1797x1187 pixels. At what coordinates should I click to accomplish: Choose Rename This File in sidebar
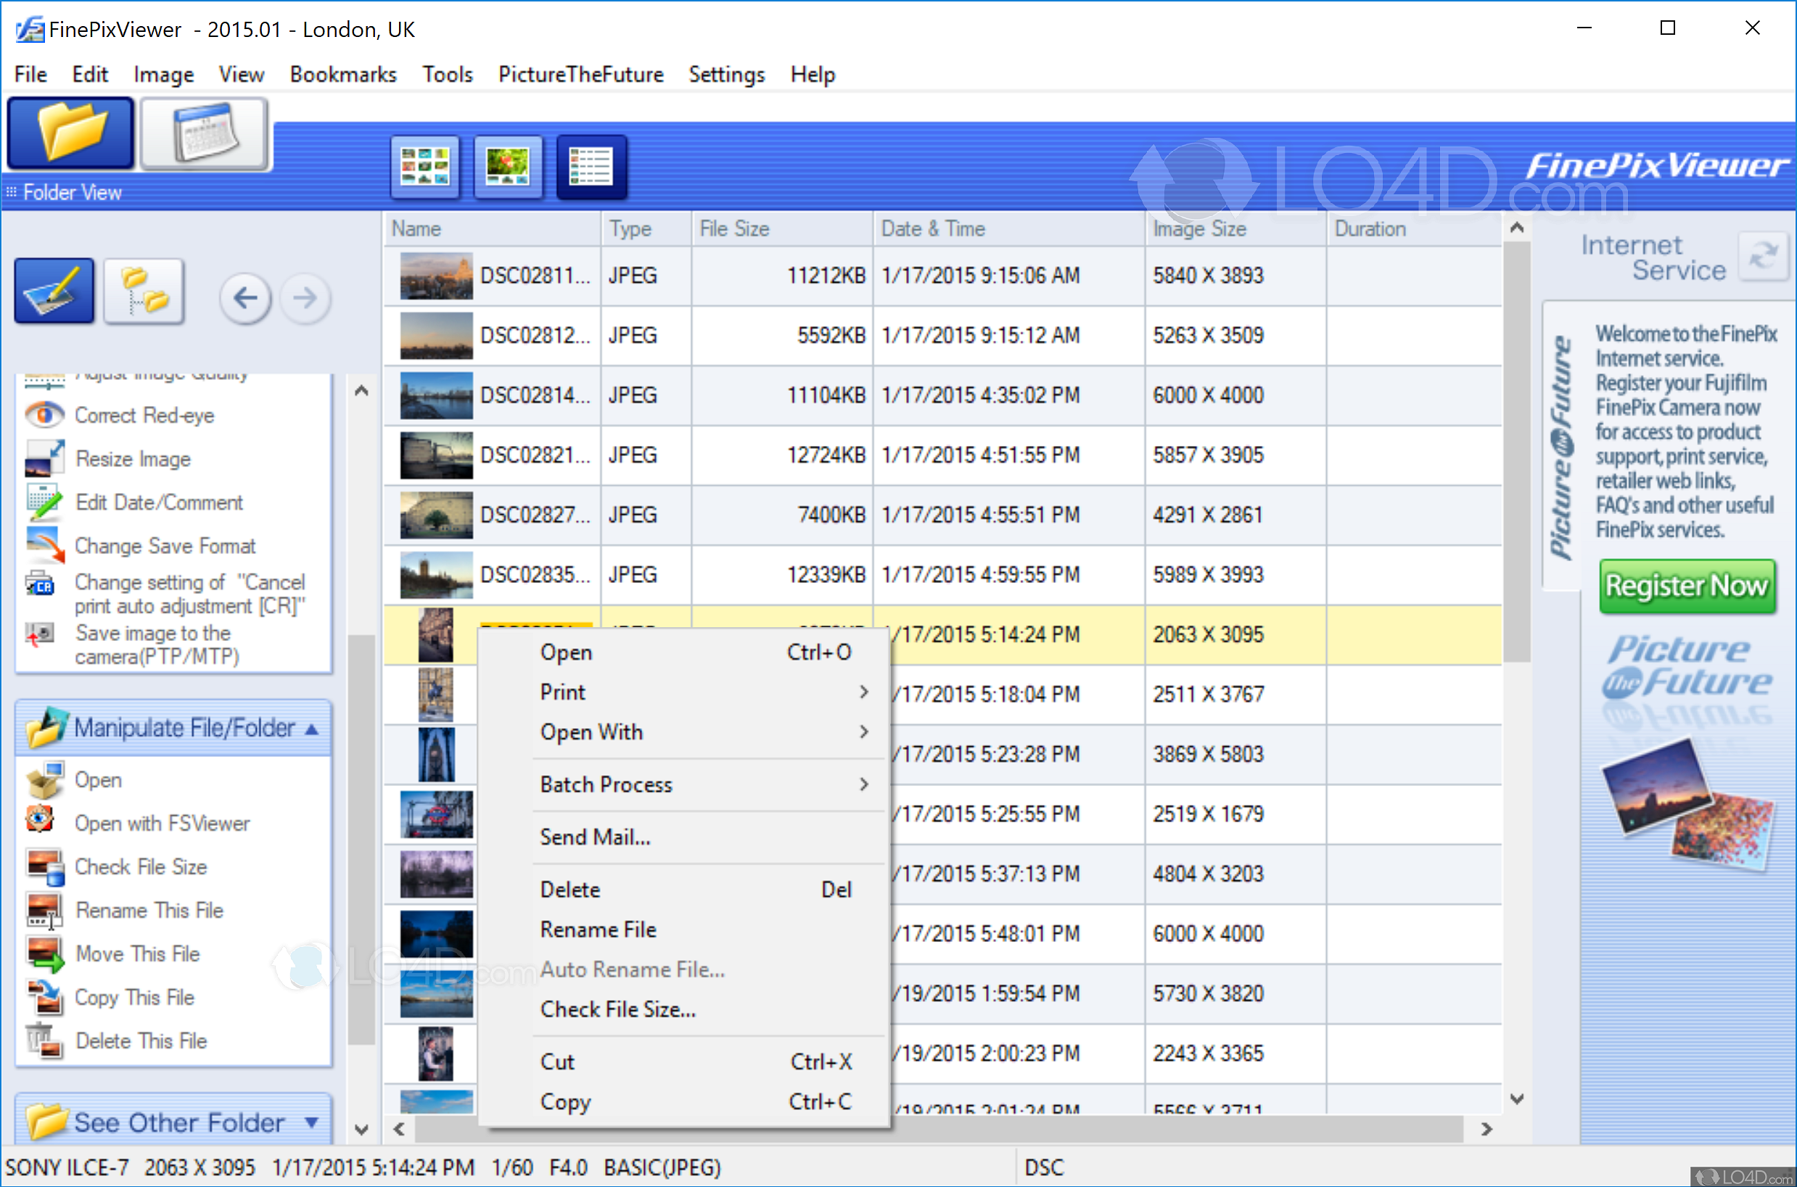[149, 910]
